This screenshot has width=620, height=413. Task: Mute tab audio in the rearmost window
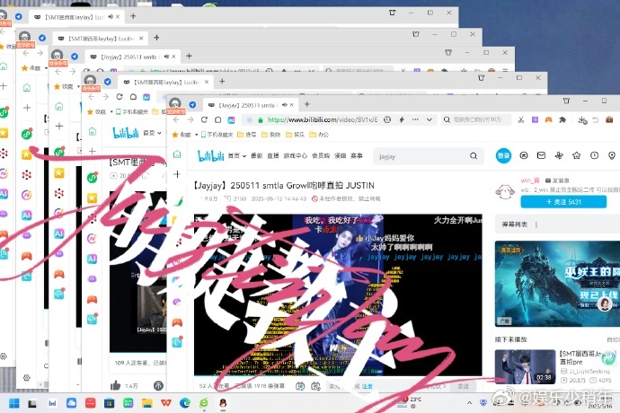point(111,16)
